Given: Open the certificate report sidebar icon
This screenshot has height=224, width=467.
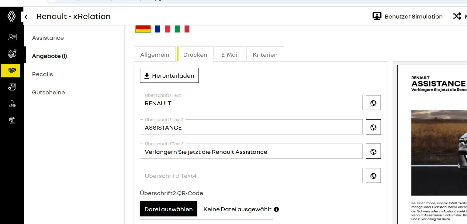Looking at the screenshot, I should (12, 87).
